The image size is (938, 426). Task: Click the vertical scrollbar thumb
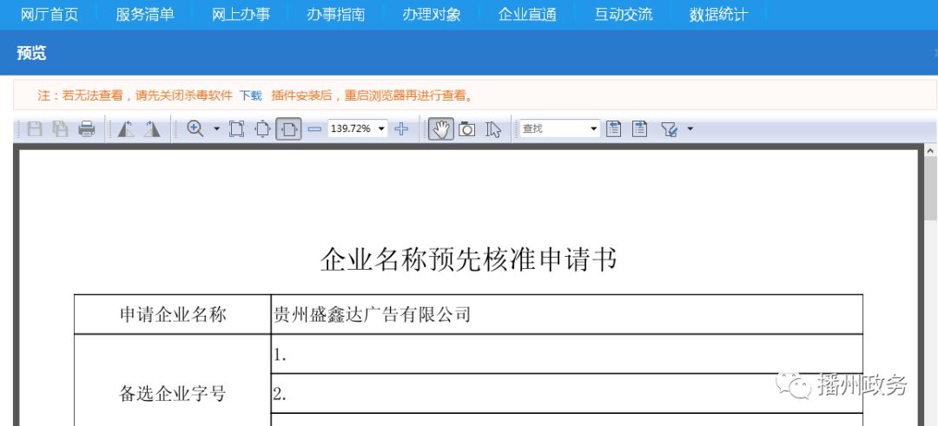point(930,191)
